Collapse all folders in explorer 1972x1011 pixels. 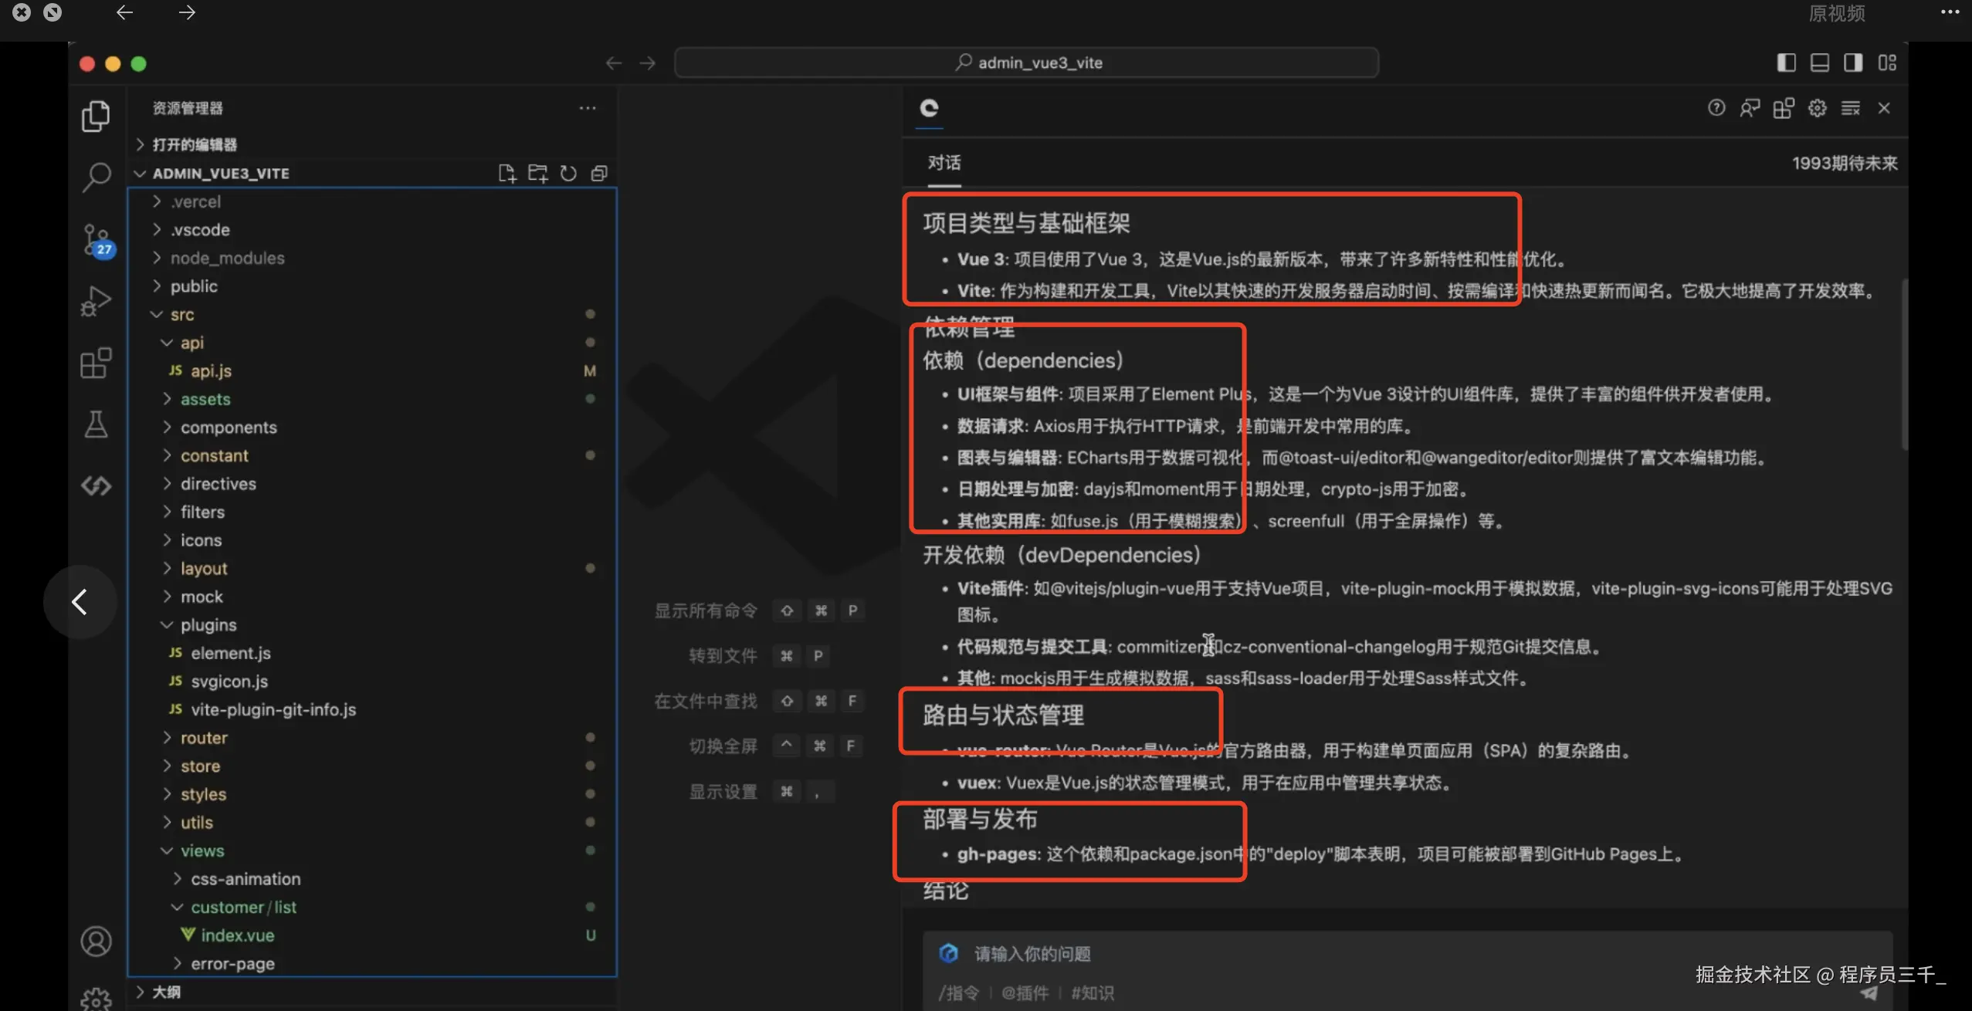click(599, 174)
